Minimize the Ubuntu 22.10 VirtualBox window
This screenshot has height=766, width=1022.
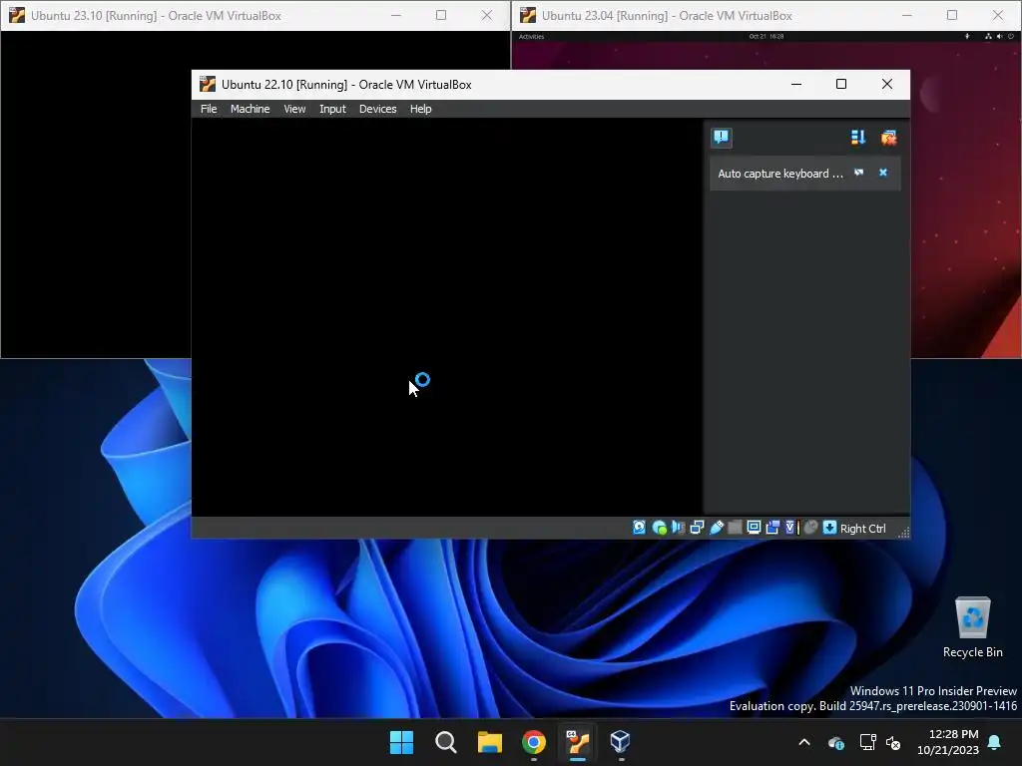click(795, 84)
